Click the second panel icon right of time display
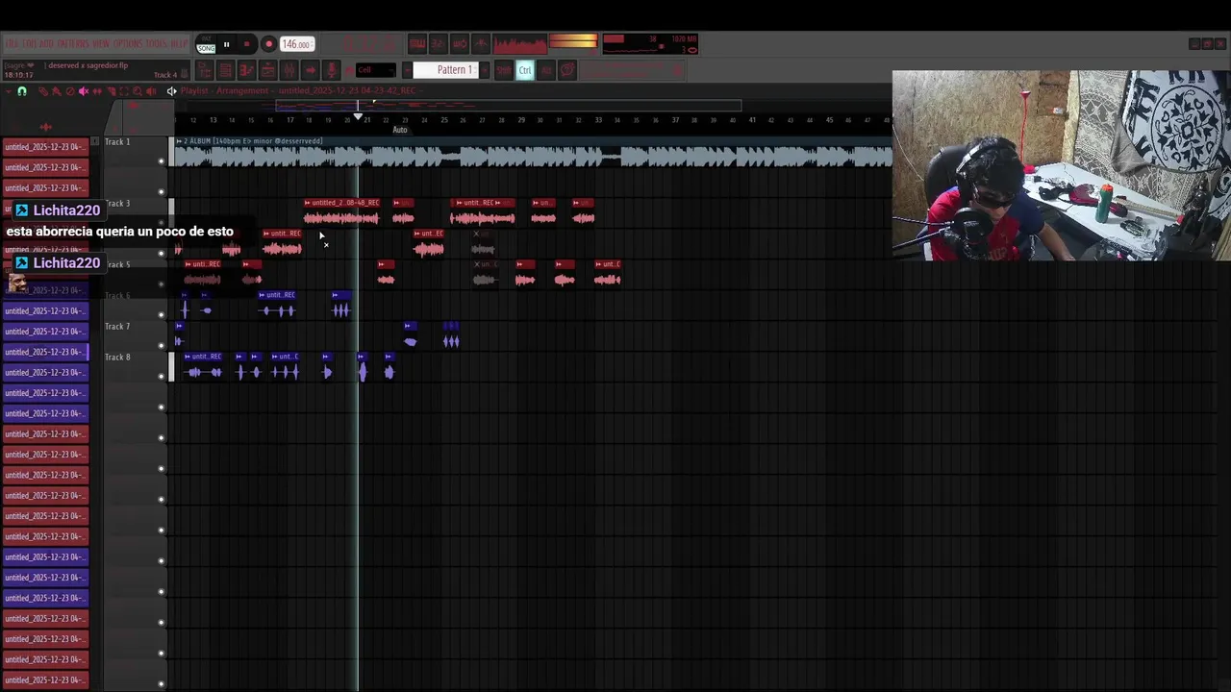Image resolution: width=1231 pixels, height=692 pixels. [x=439, y=44]
